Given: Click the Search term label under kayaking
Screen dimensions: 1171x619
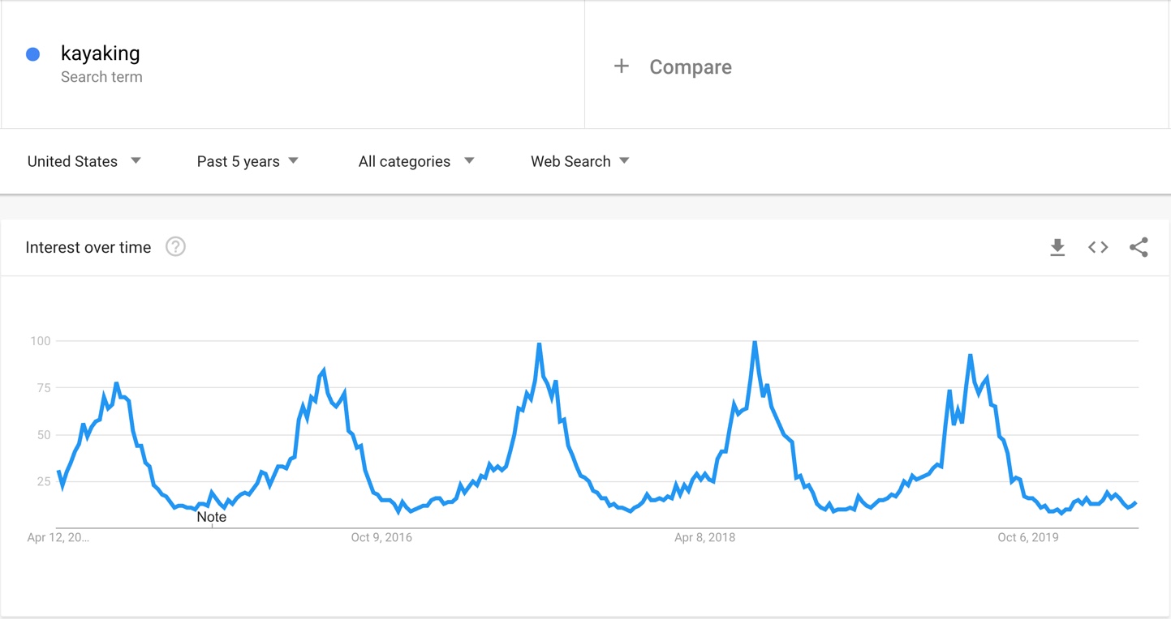Looking at the screenshot, I should click(101, 77).
